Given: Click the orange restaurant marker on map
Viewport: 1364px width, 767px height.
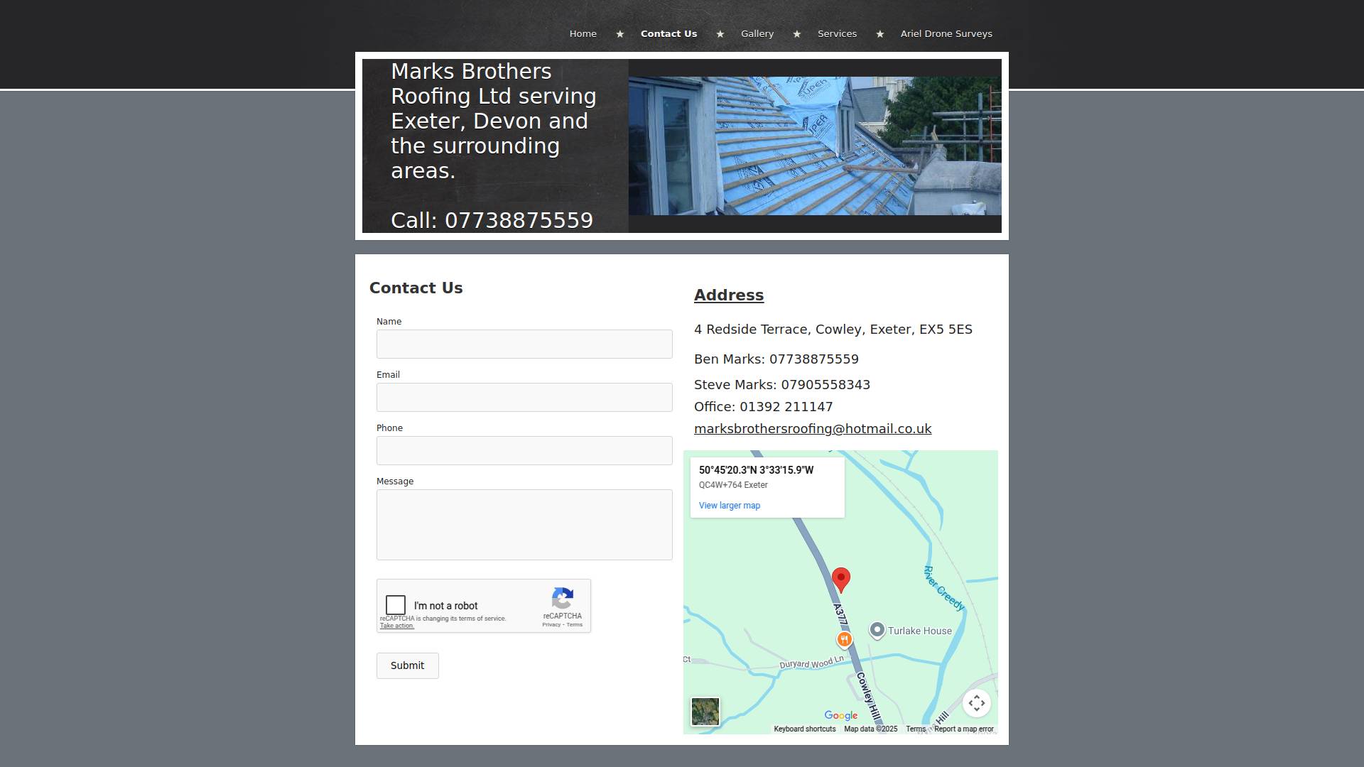Looking at the screenshot, I should (x=844, y=640).
